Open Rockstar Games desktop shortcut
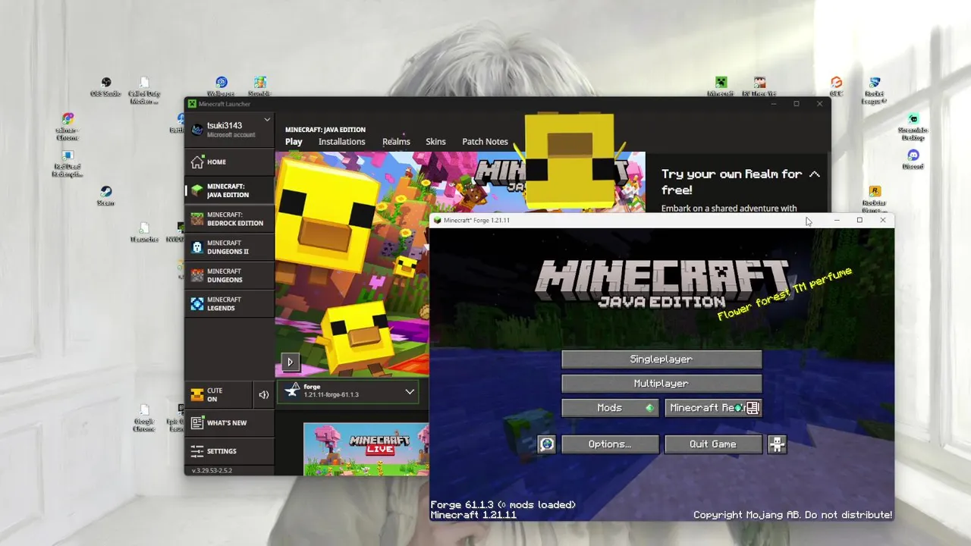Viewport: 971px width, 546px height. pyautogui.click(x=875, y=199)
